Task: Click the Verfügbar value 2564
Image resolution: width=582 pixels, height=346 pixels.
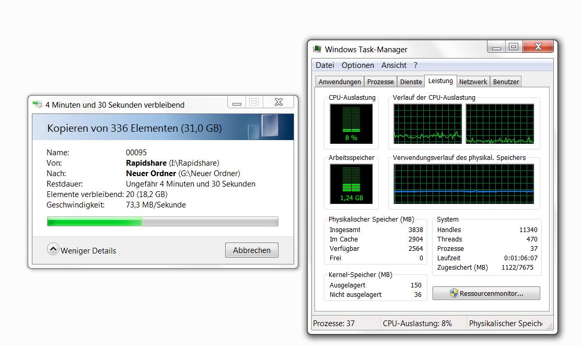Action: (x=416, y=248)
